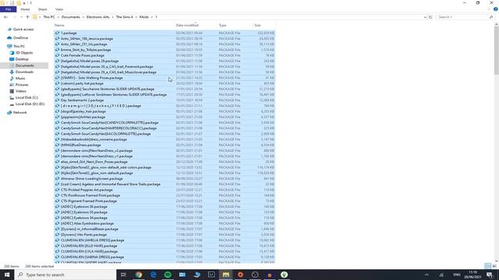Open File Explorer taskbar icon
The image size is (499, 280).
[x=226, y=275]
